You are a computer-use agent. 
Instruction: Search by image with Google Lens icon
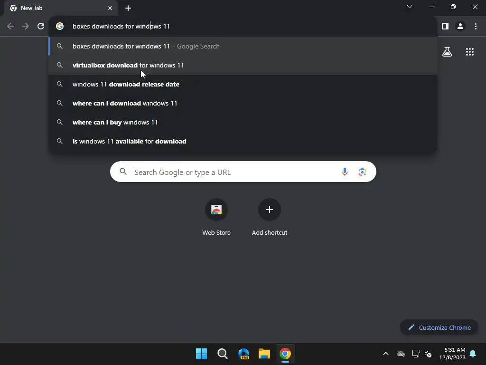(362, 172)
